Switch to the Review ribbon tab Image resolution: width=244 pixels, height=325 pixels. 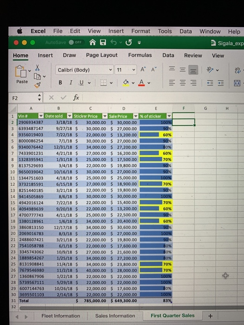point(193,56)
